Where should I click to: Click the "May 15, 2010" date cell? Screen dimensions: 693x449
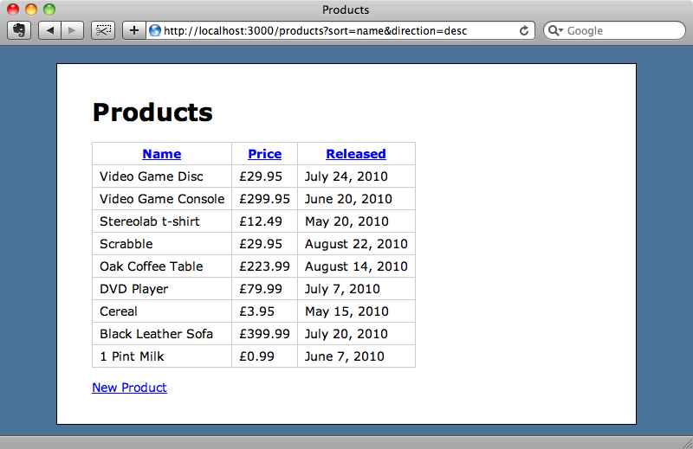click(x=356, y=311)
